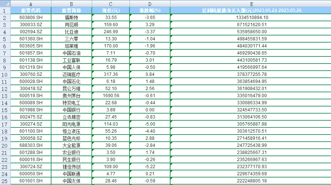Click the price cell 7.11
Viewport: 331px width, 185px height.
pos(111,53)
